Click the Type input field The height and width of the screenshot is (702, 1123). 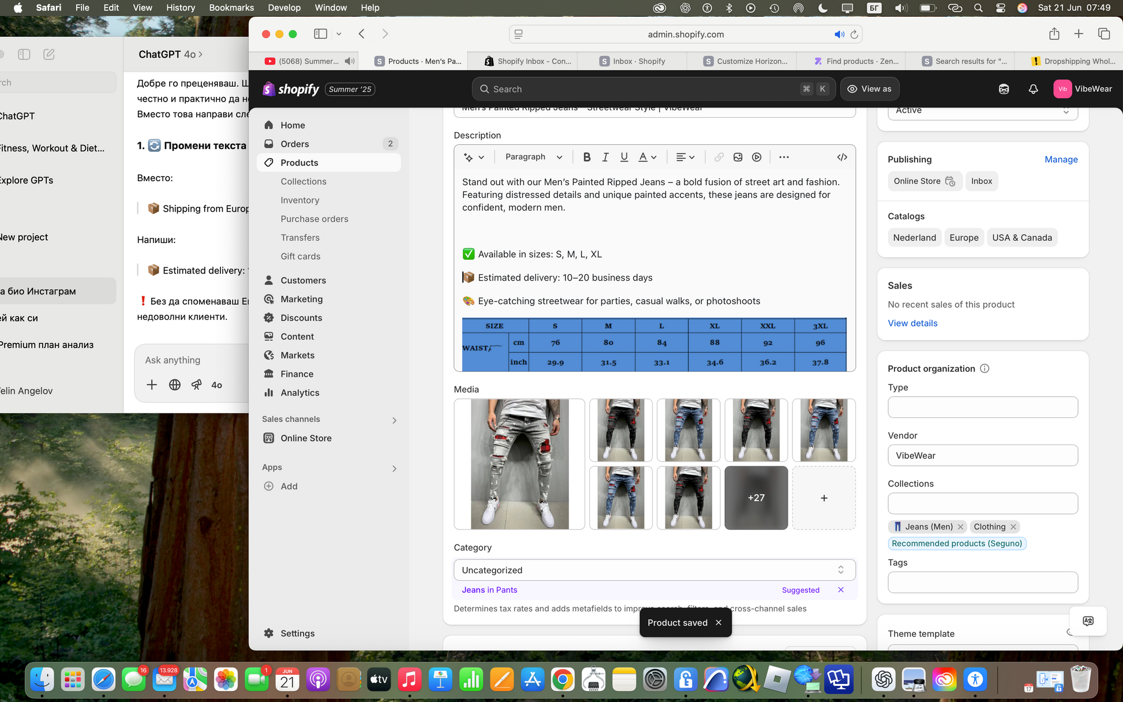pos(982,407)
